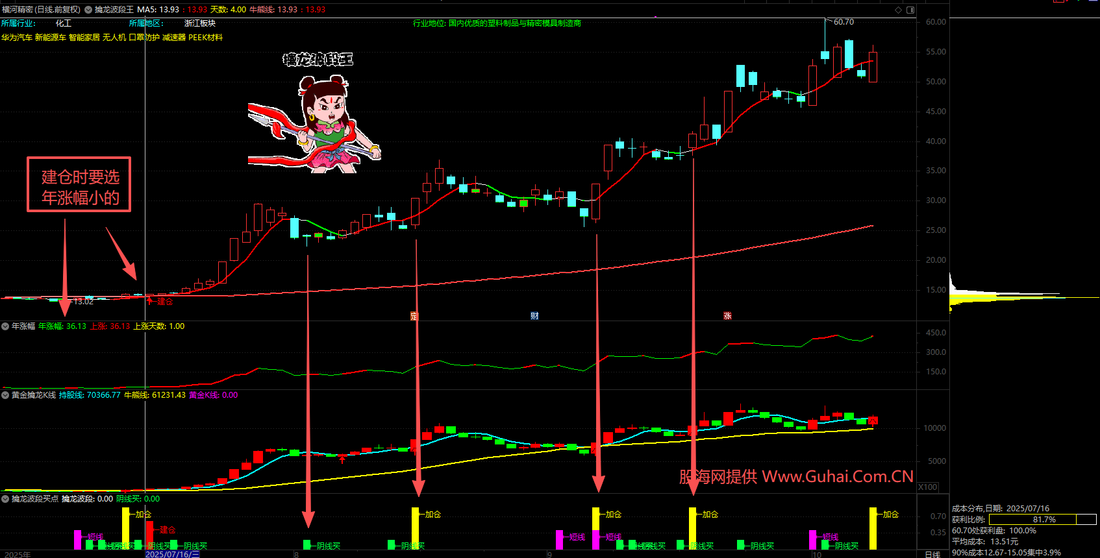Screen dimensions: 1100x558
Task: Expand the 黄金擒龙K线 indicator menu
Action: (x=5, y=395)
